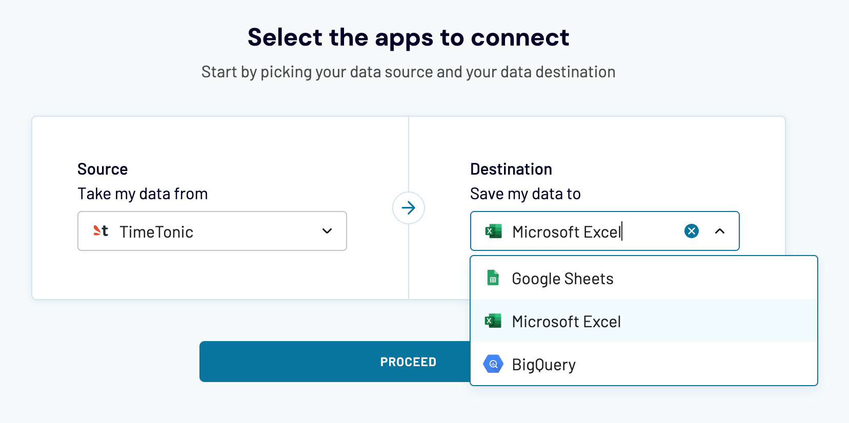The height and width of the screenshot is (423, 849).
Task: Click the Excel icon in the destination field
Action: [x=493, y=231]
